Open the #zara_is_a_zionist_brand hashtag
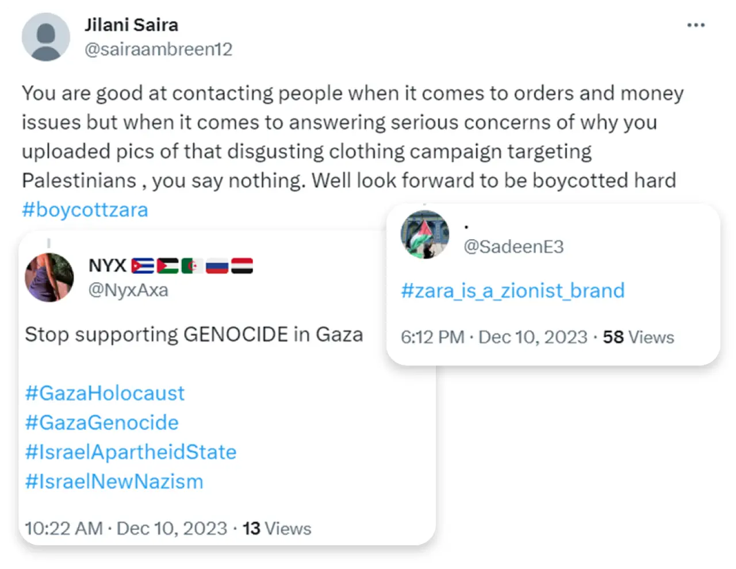 pos(512,291)
